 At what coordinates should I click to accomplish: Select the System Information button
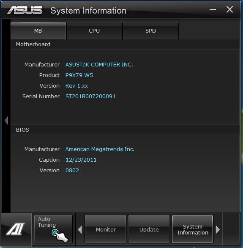point(192,229)
